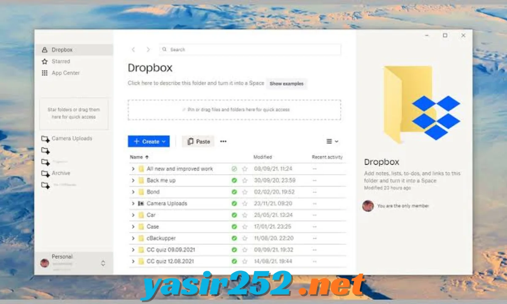The height and width of the screenshot is (304, 507).
Task: Select the CC quiz 12.08.2021 folder name
Action: (x=170, y=261)
